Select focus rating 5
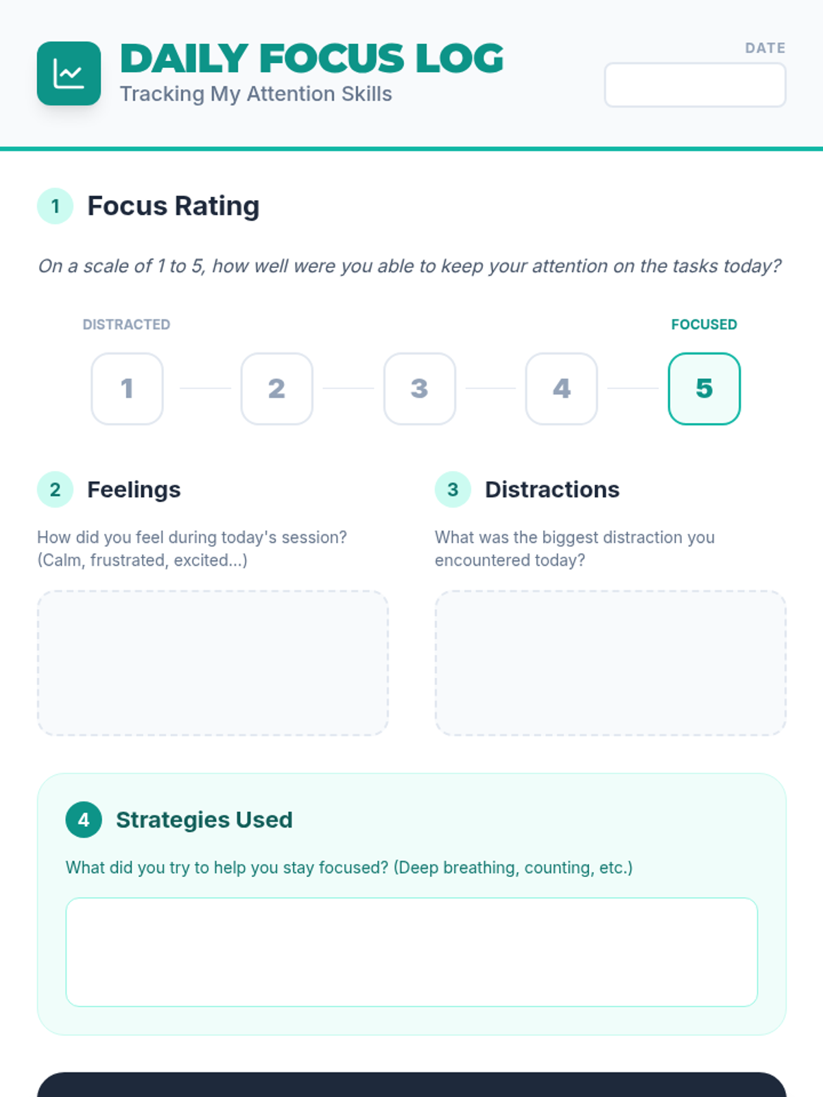Viewport: 823px width, 1097px height. click(704, 389)
